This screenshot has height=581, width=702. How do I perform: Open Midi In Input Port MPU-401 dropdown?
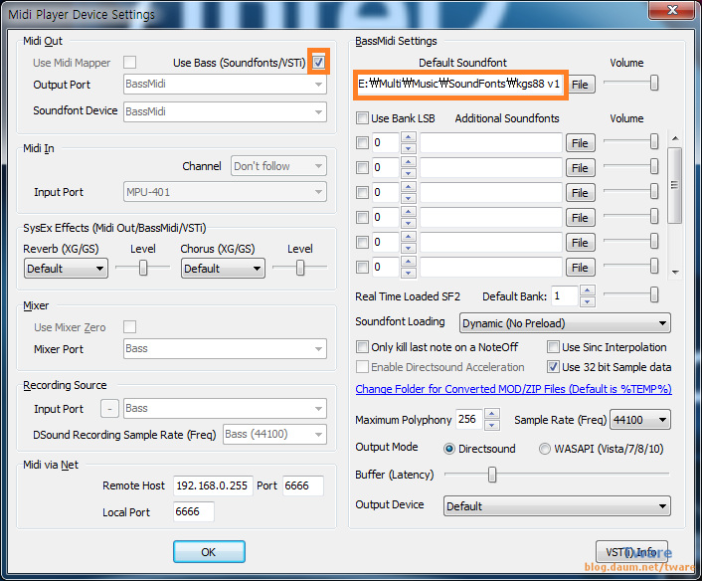point(225,192)
